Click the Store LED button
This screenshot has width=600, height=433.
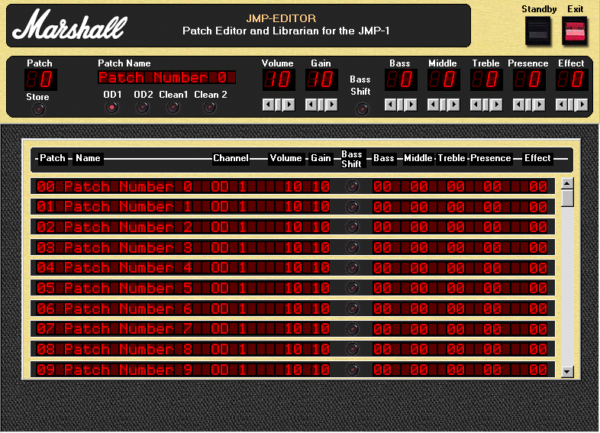pyautogui.click(x=38, y=109)
